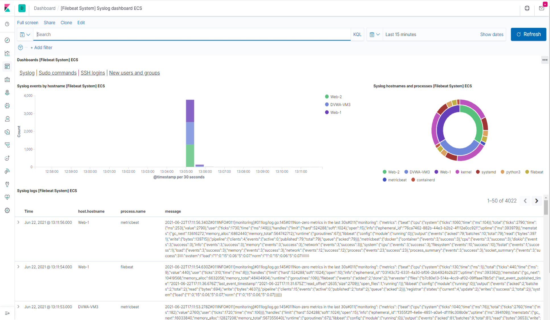Open Canvas icon in sidebar

[x=7, y=80]
